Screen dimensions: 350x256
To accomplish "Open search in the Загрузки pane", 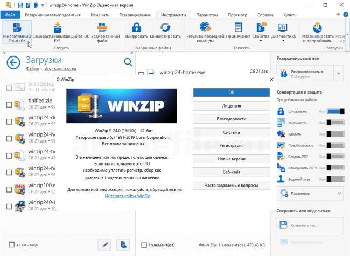I will click(128, 62).
